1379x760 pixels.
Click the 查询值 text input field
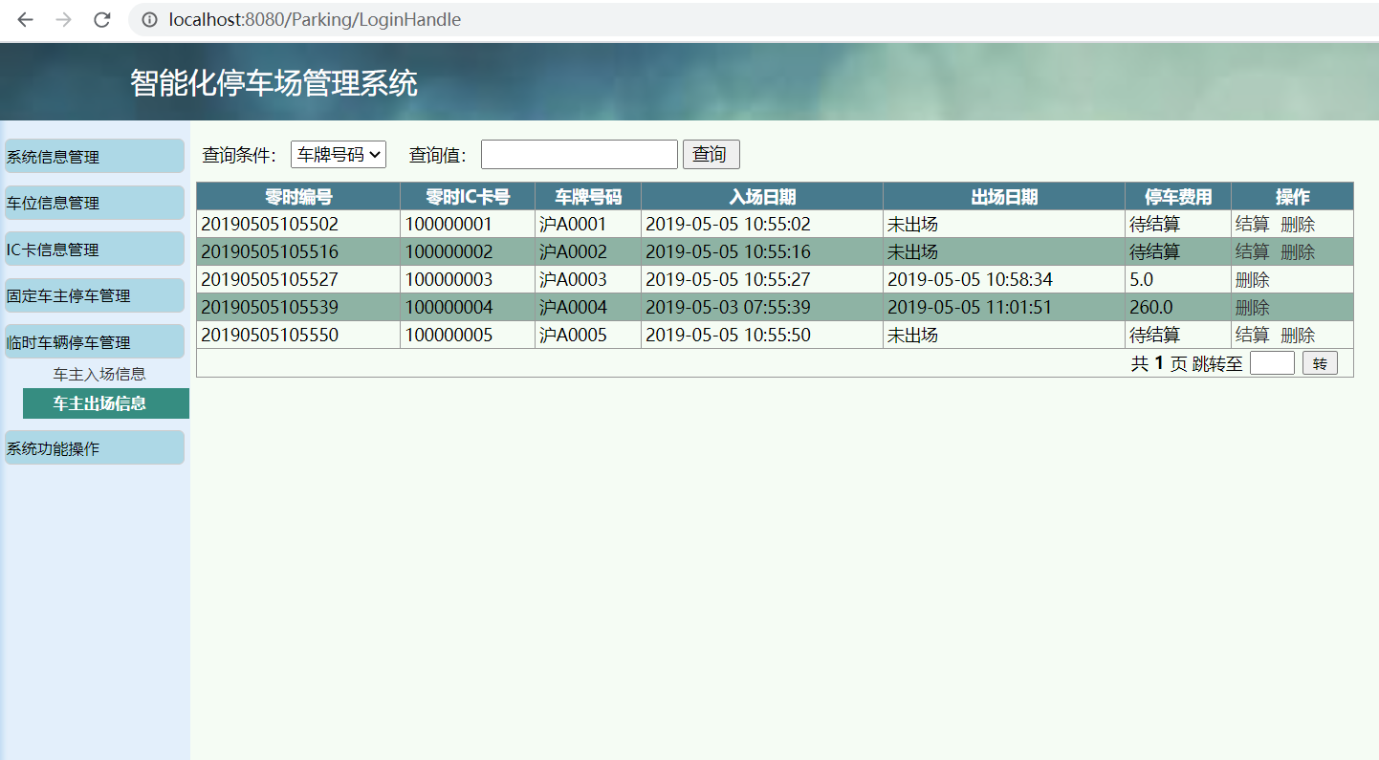580,154
